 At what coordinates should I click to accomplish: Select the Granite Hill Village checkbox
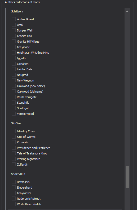coord(14,41)
